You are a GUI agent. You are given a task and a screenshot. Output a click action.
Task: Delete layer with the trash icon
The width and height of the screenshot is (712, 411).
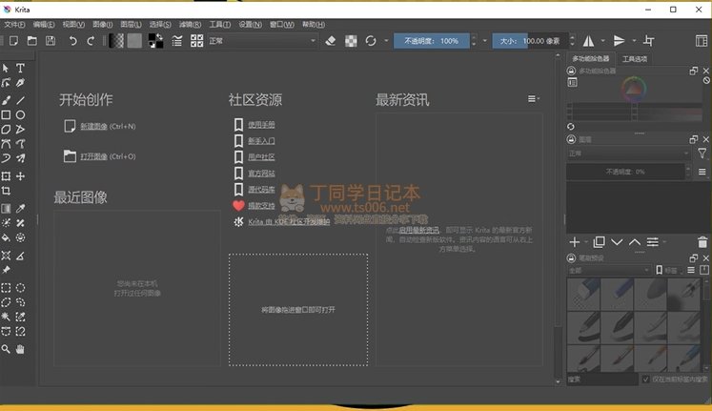(703, 242)
